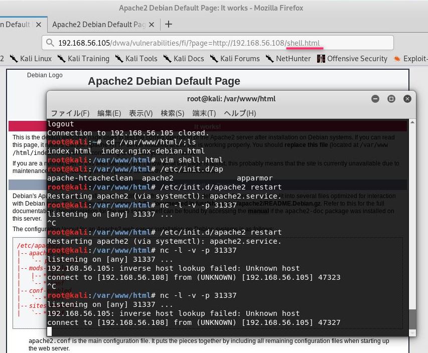Click the Kali dragon icon beside Kali Linux
This screenshot has width=428, height=353.
14,59
